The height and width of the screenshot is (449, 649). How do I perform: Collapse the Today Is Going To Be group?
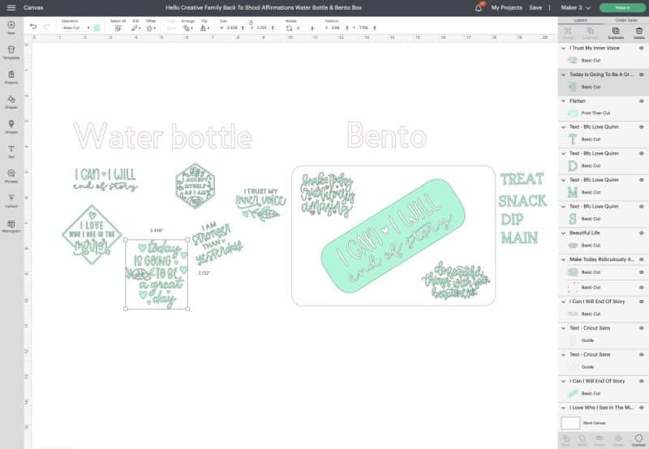(563, 75)
